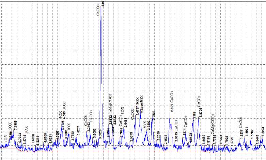Click the 2.3402 peak label
The height and width of the screenshot is (160, 266).
pos(148,125)
